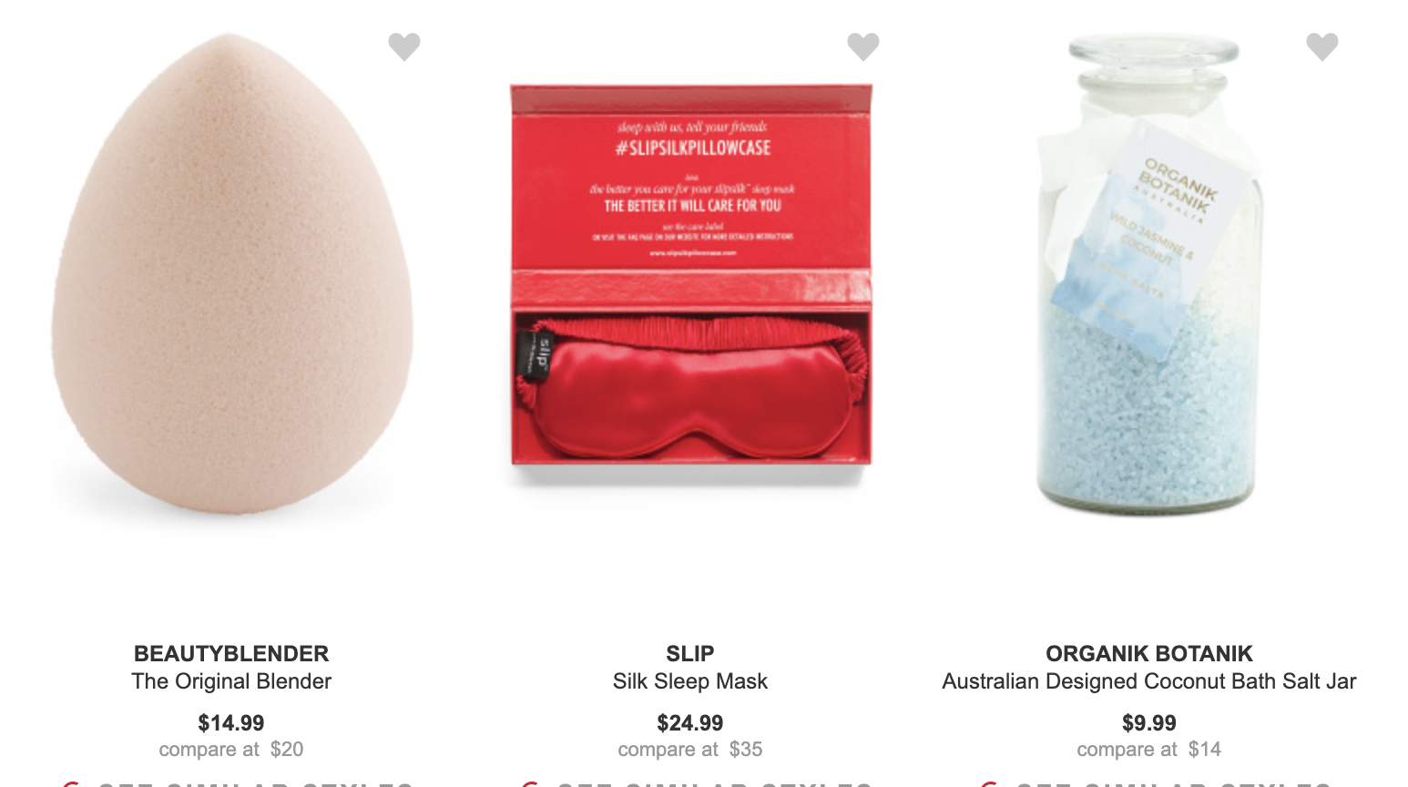The image size is (1408, 787).
Task: Click the compare at $14 text
Action: pos(1149,750)
